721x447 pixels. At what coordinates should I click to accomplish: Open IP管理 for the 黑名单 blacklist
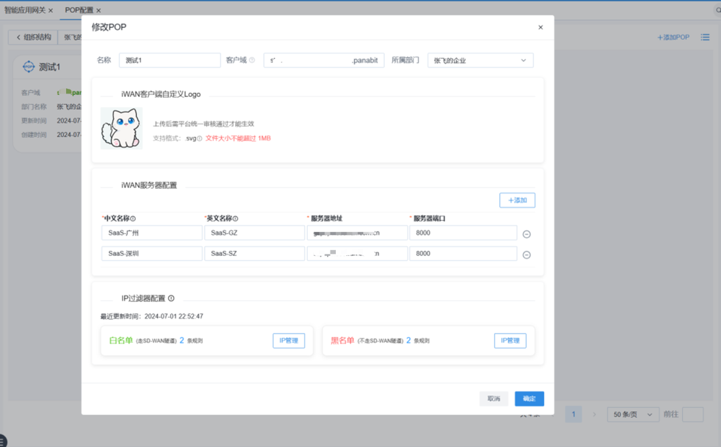pos(510,340)
